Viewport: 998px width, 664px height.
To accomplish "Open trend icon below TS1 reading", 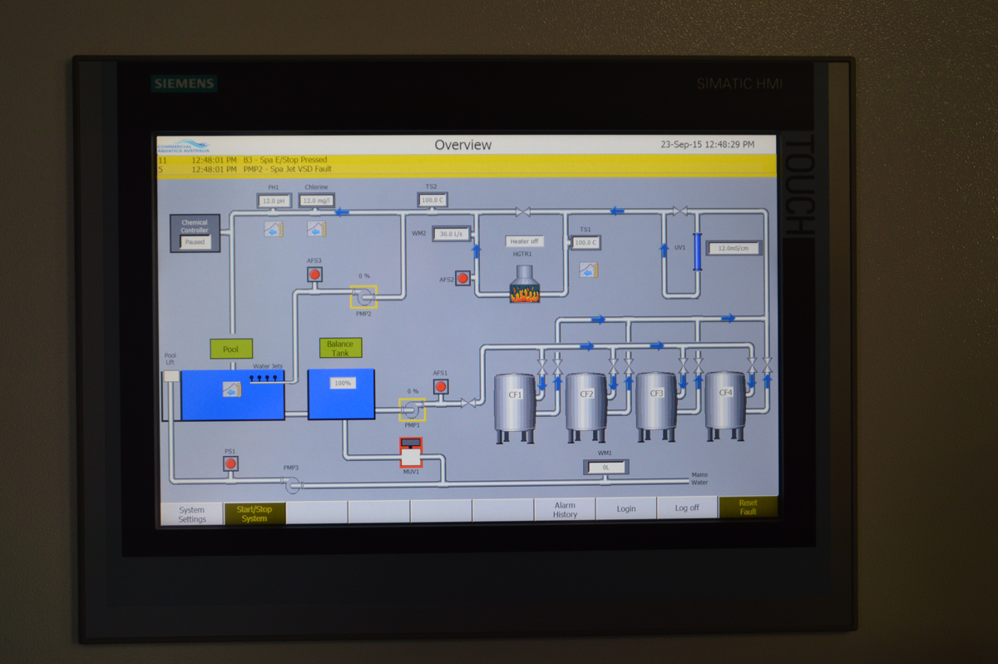I will point(589,270).
